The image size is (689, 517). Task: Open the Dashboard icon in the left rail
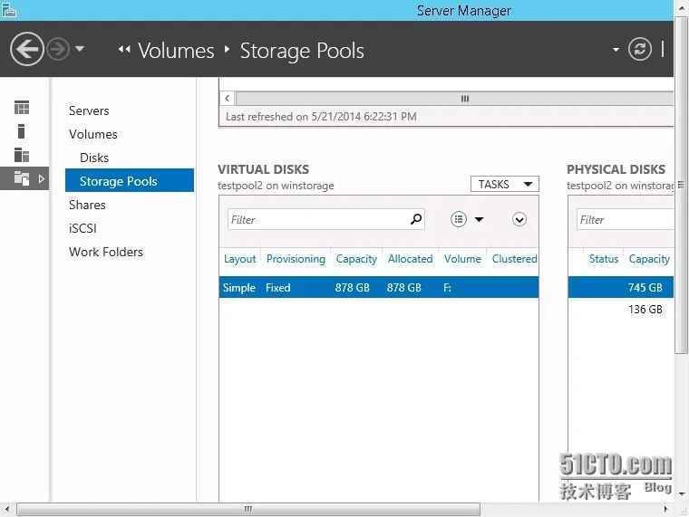tap(22, 107)
